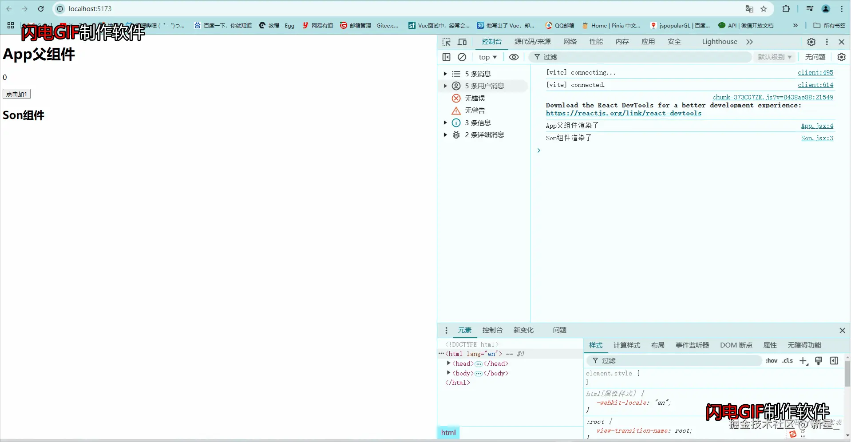Screen dimensions: 851x442
Task: Open the Son.jsx:3 source link
Action: point(817,138)
